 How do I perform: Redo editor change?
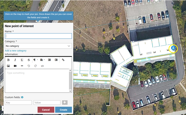(x=35, y=66)
